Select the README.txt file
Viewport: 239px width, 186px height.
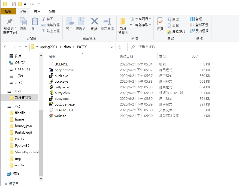tap(64, 110)
